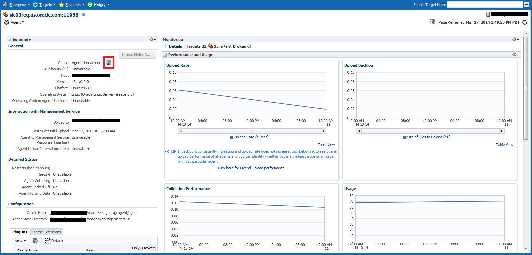The width and height of the screenshot is (532, 255).
Task: Click the Upload Backlog chart time slider
Action: tap(430, 131)
